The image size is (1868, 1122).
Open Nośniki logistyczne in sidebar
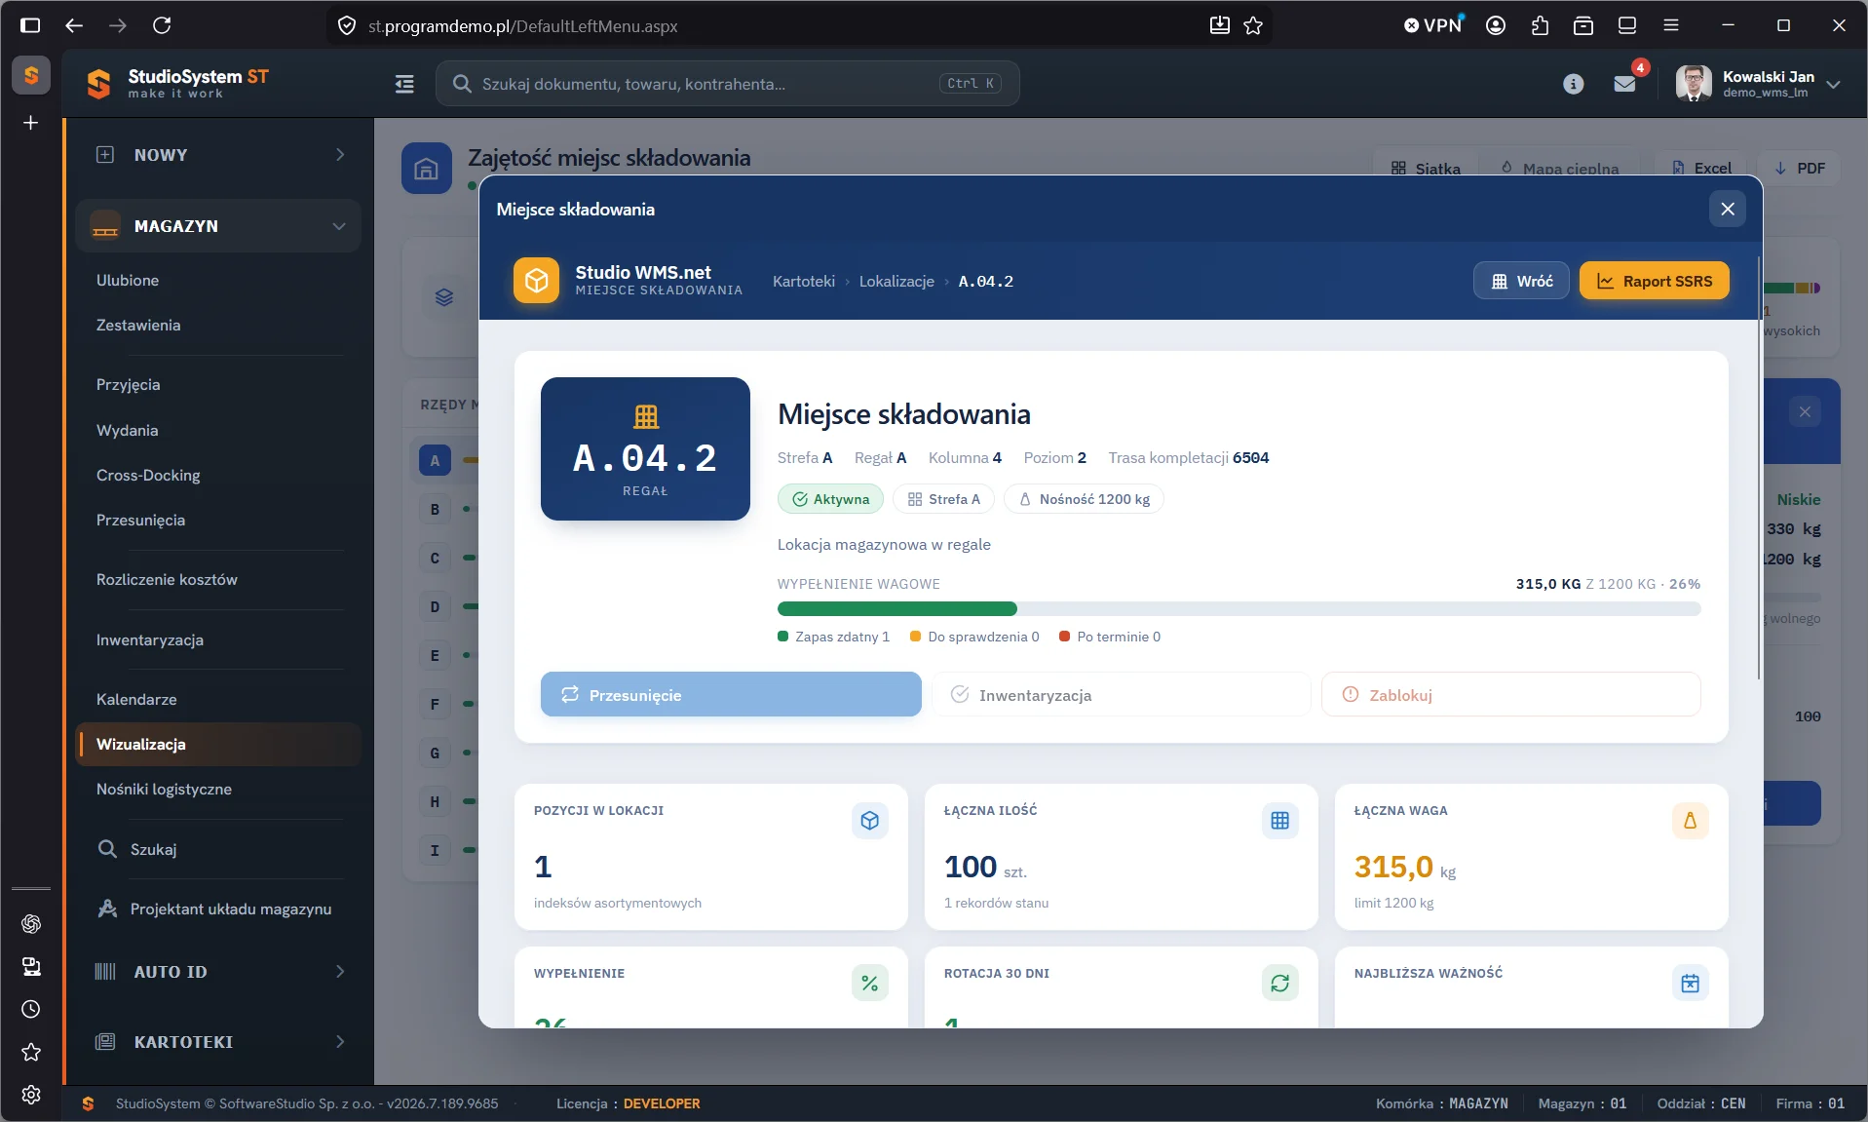pyautogui.click(x=164, y=789)
